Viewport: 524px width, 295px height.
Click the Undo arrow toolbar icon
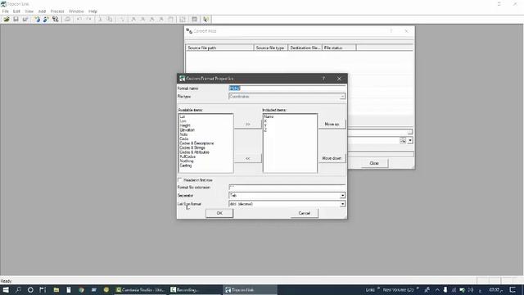pos(79,20)
